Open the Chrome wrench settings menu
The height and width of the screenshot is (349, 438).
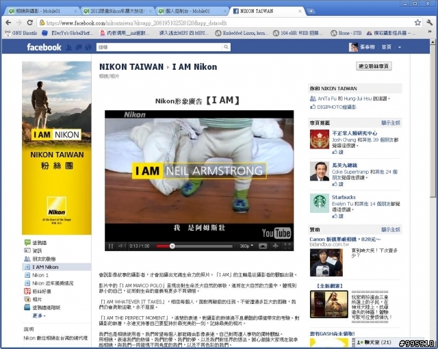click(x=430, y=23)
